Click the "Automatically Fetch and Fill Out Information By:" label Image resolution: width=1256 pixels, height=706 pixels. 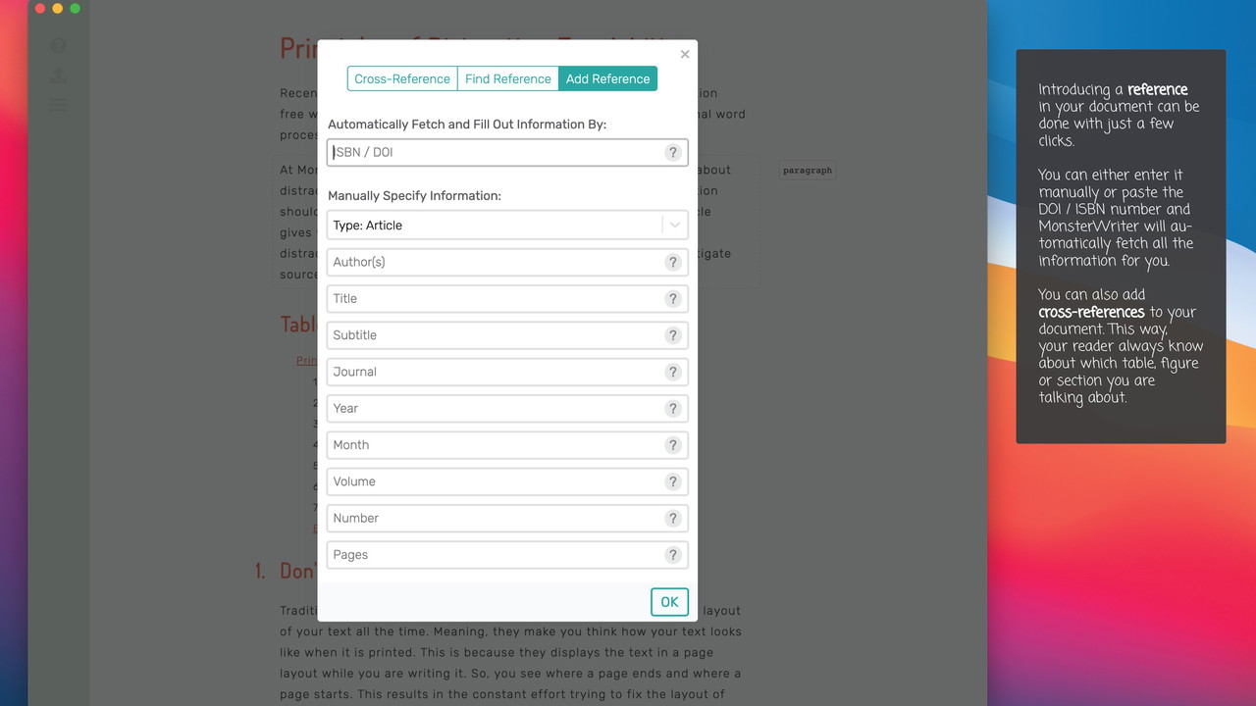(467, 125)
